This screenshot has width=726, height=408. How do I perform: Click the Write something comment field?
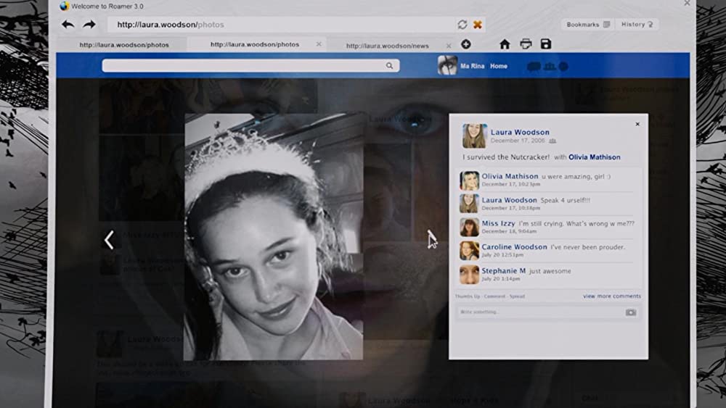(537, 312)
